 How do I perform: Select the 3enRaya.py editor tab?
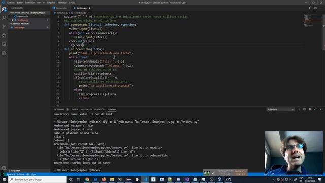tap(82, 8)
